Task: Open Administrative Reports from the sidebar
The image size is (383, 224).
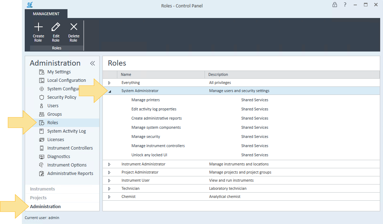Action: (x=70, y=174)
